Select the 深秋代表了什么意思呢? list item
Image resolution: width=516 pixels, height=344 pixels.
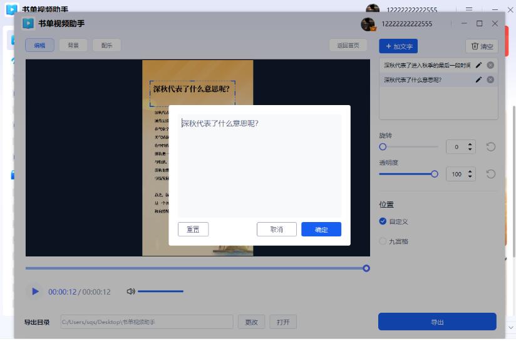point(438,79)
